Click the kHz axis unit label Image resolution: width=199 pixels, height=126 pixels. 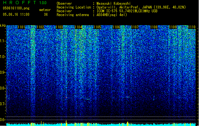pyautogui.click(x=3, y=26)
